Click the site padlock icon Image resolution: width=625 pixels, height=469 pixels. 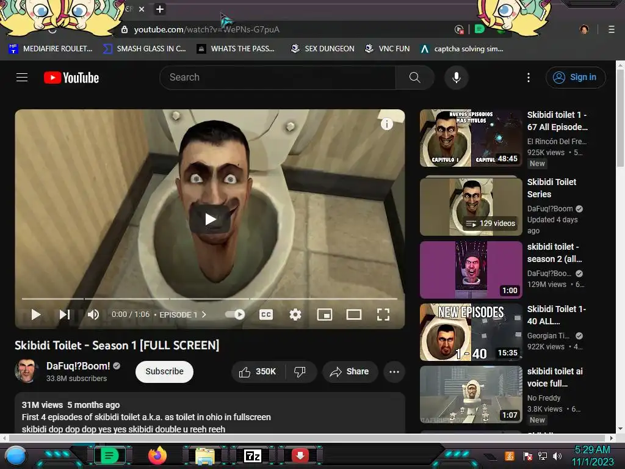125,29
